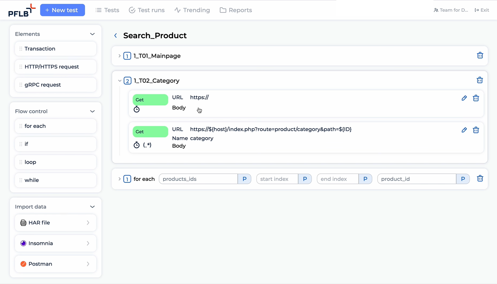This screenshot has width=497, height=284.
Task: Delete the 1_T01_Mainpage transaction
Action: click(x=480, y=55)
